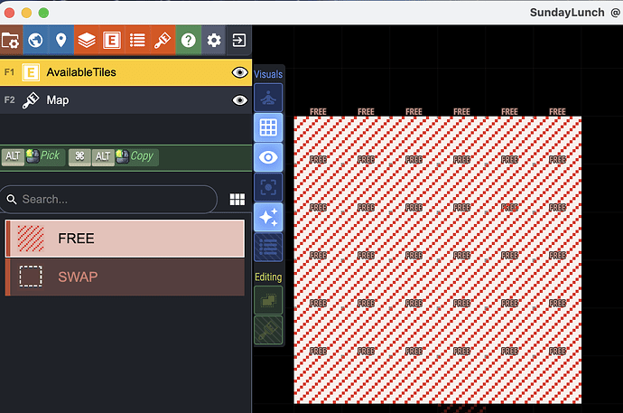Image resolution: width=623 pixels, height=413 pixels.
Task: Toggle the grid display in Visuals
Action: pyautogui.click(x=268, y=127)
